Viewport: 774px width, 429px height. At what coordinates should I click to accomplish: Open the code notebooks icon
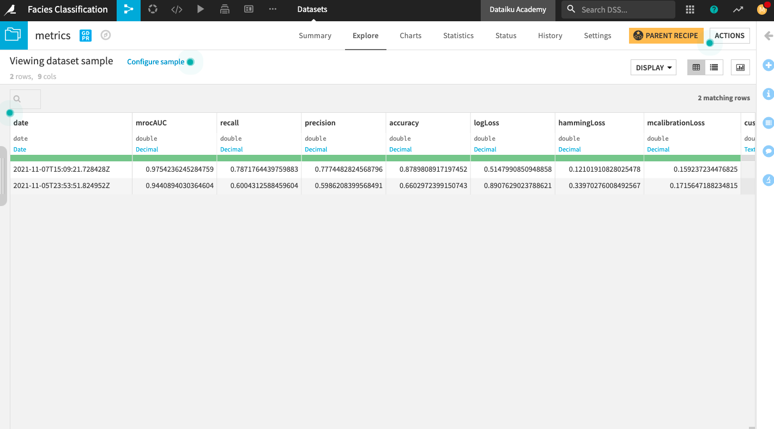pyautogui.click(x=177, y=9)
